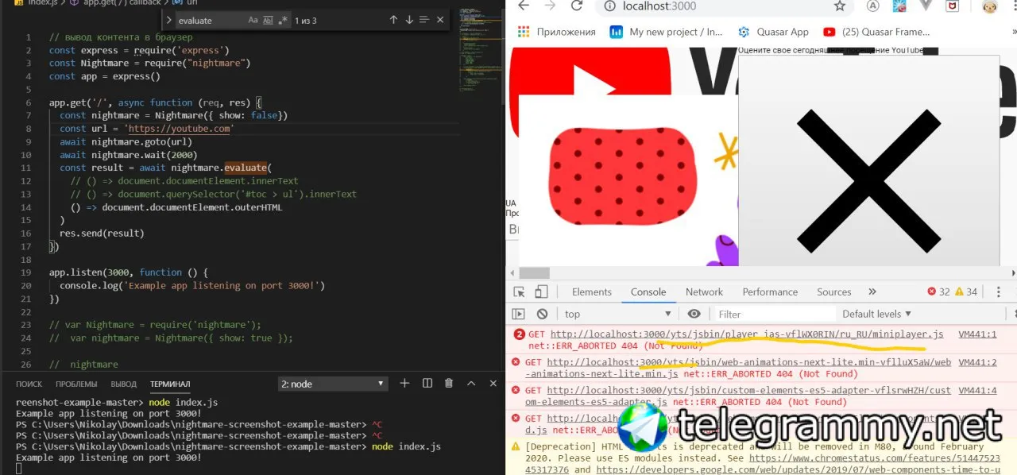1017x475 pixels.
Task: Click the red 32 errors counter
Action: (938, 292)
